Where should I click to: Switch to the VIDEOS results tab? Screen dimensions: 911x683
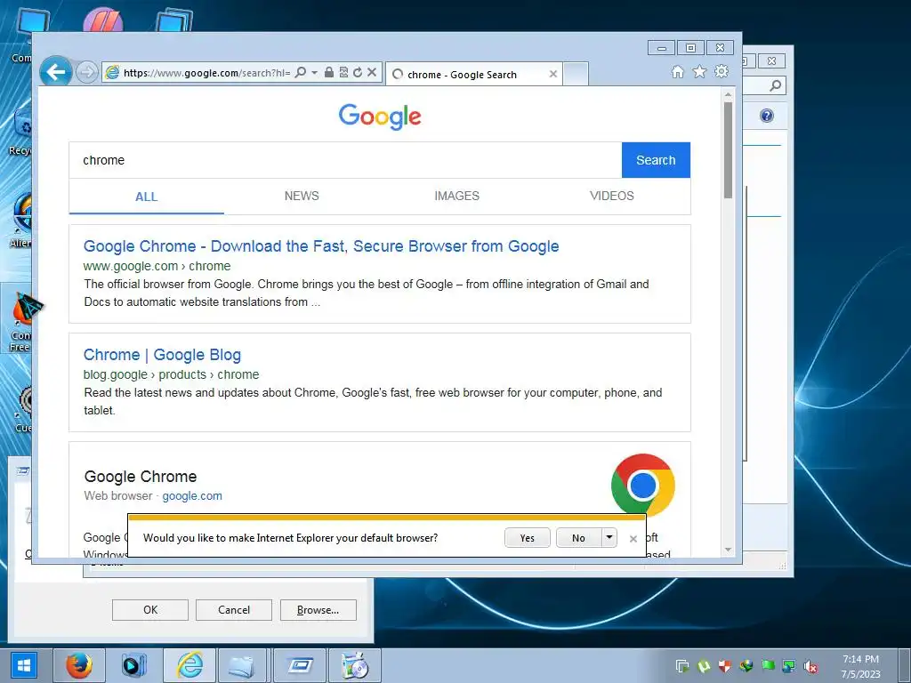[x=612, y=197]
